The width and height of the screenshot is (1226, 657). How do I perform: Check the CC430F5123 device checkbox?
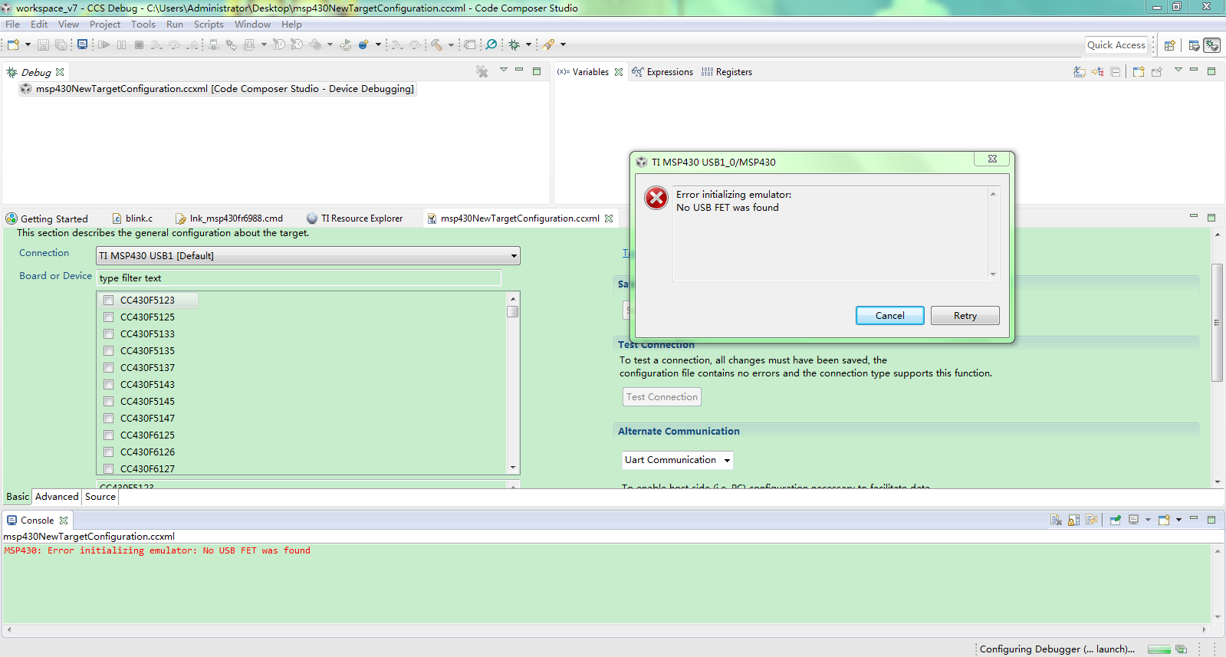click(x=109, y=301)
